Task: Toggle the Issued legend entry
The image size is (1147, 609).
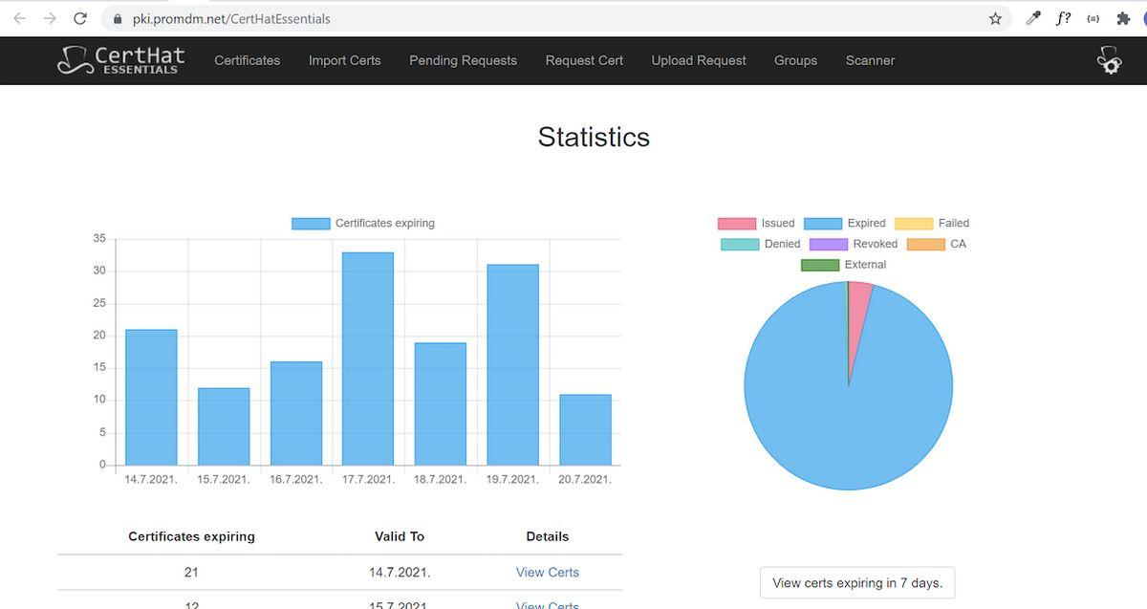Action: [x=756, y=223]
